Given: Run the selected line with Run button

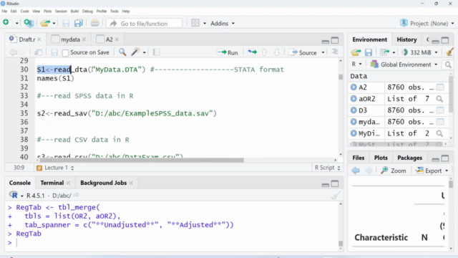Looking at the screenshot, I should pos(228,52).
